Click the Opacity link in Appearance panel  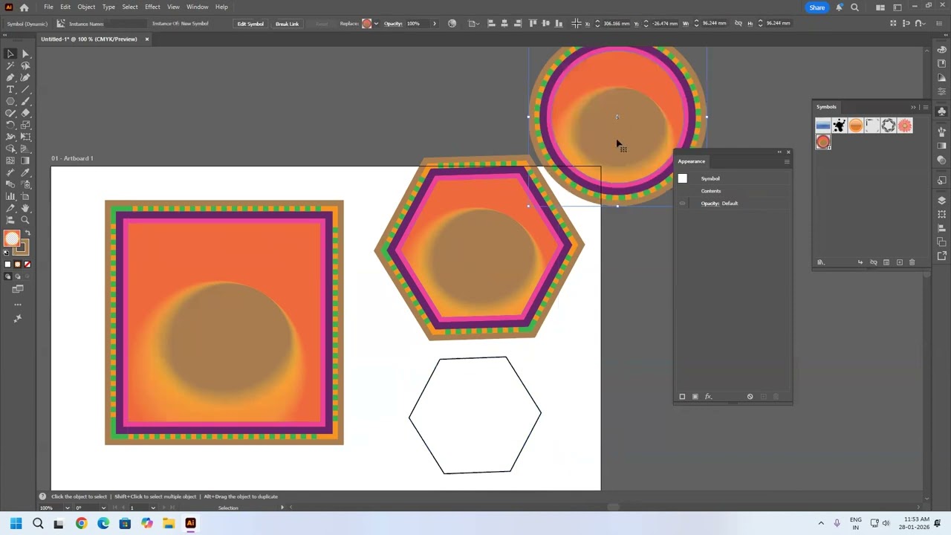pos(710,204)
